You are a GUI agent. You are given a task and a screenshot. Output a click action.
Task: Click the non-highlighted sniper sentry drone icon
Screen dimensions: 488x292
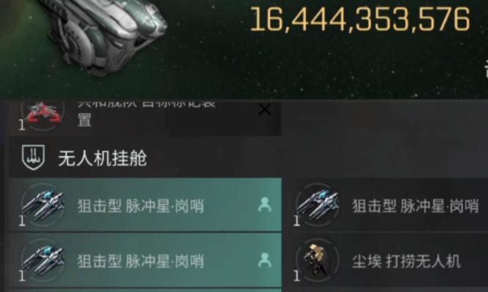(318, 204)
